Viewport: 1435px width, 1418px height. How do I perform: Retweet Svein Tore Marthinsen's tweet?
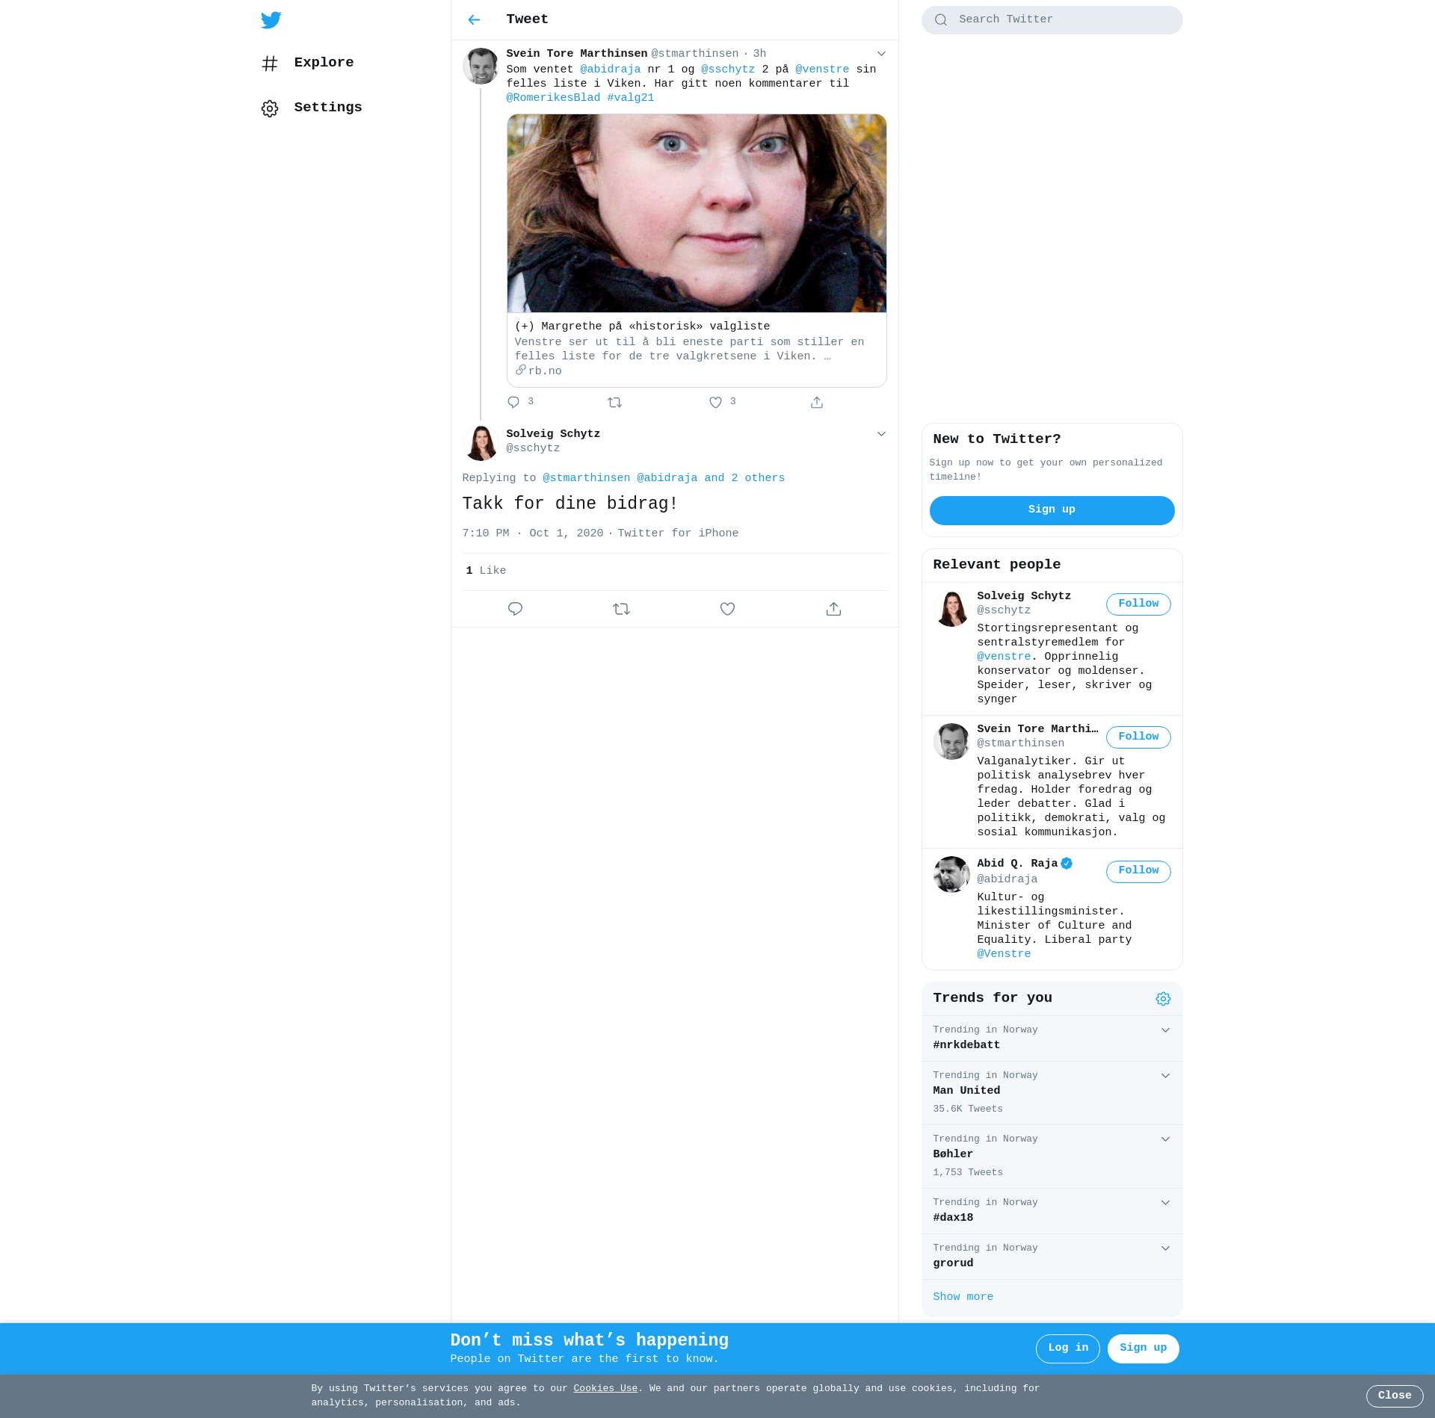614,403
